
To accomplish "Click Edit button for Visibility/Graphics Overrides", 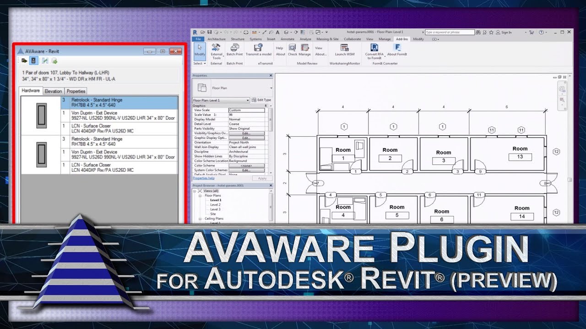I will pos(246,133).
